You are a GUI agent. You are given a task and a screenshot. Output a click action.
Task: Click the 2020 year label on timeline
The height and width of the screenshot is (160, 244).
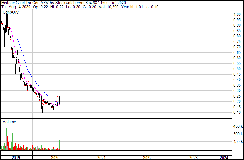pos(55,158)
